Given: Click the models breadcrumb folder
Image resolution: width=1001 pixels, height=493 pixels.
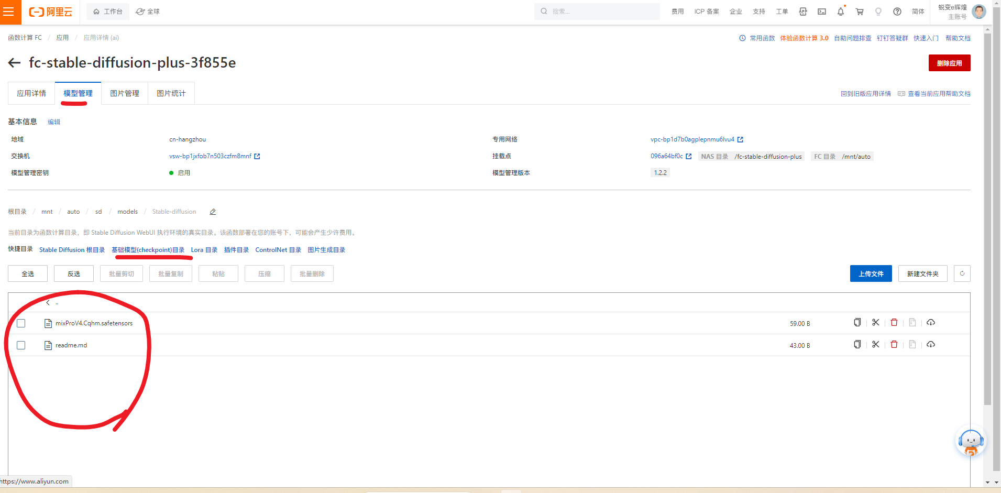Looking at the screenshot, I should 127,212.
